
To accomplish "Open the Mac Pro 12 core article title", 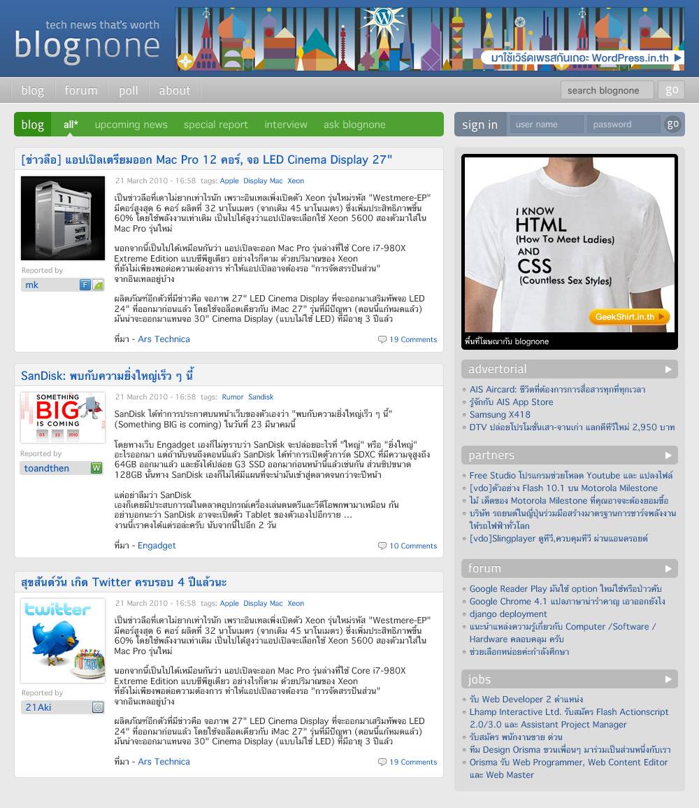I will [206, 160].
